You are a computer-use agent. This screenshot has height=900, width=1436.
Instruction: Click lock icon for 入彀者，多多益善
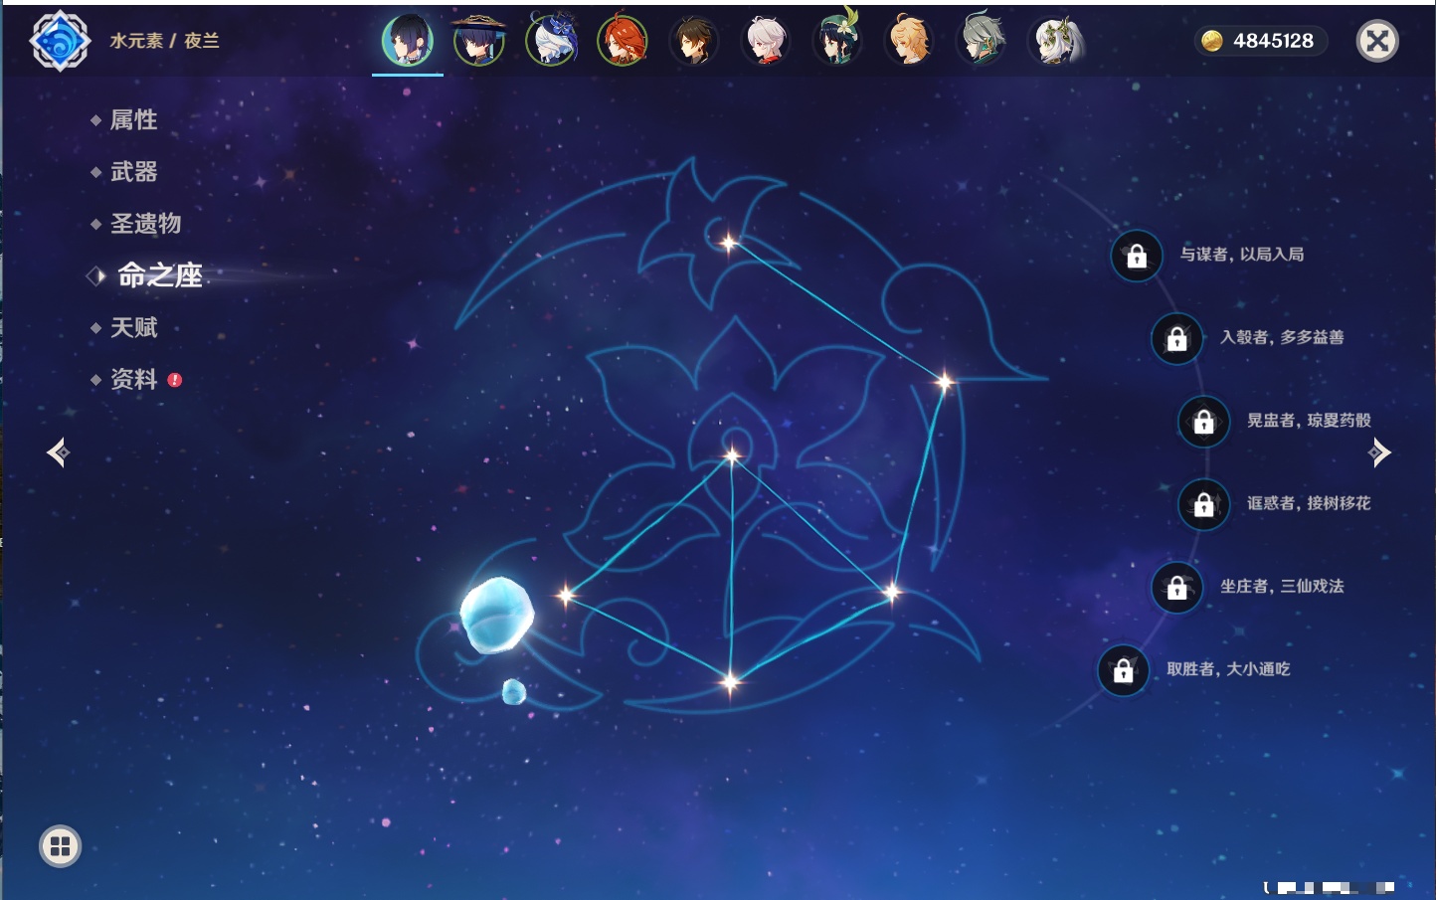(1177, 338)
